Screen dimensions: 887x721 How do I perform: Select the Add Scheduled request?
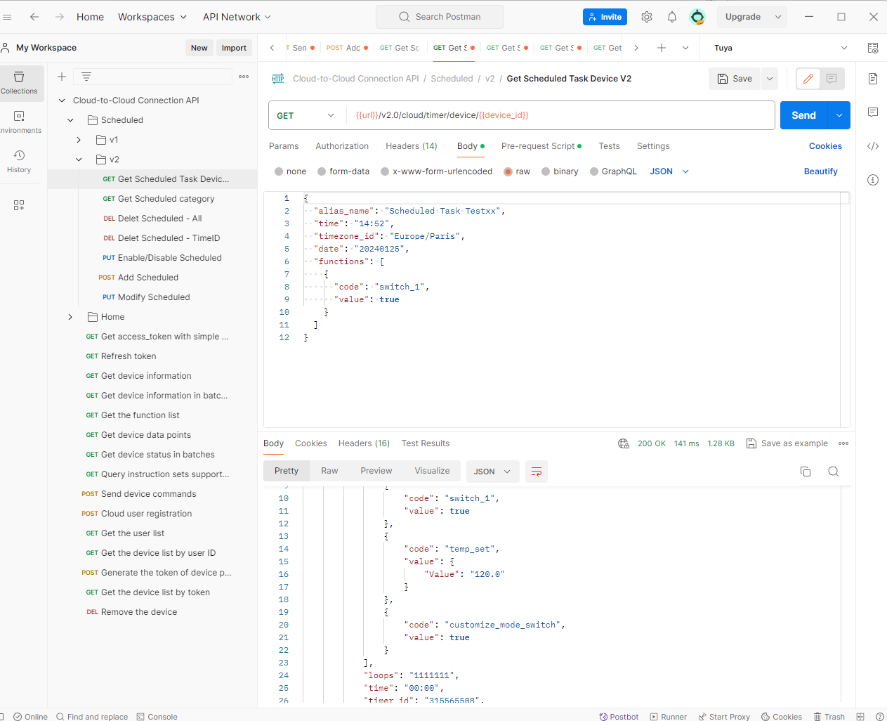point(147,278)
